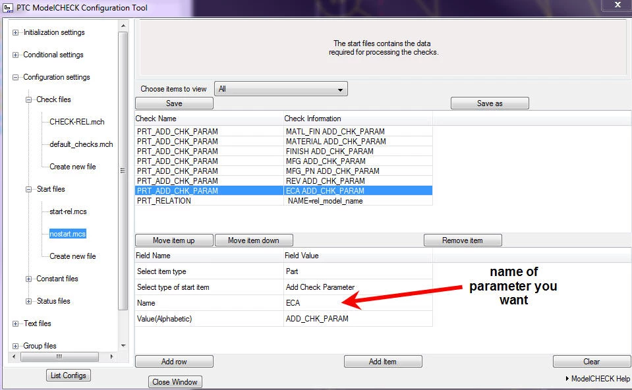The height and width of the screenshot is (390, 632).
Task: Click the Check Information column header
Action: [358, 119]
